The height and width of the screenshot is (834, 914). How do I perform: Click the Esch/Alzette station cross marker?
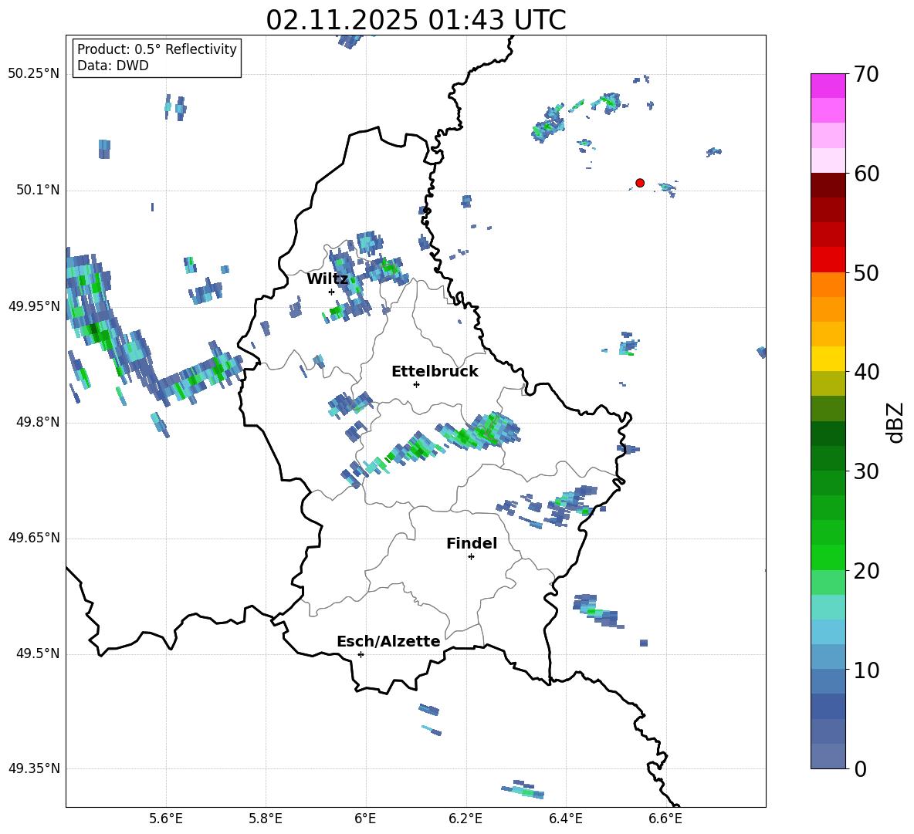[361, 654]
